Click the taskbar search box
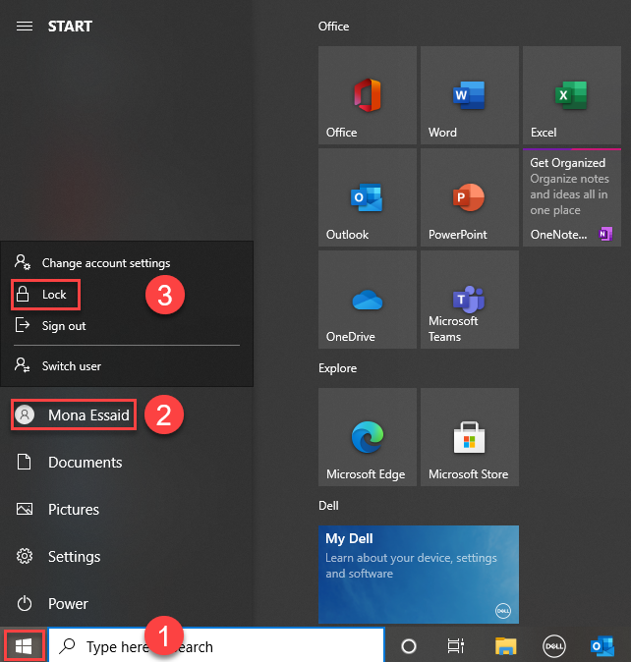631x662 pixels. click(216, 645)
